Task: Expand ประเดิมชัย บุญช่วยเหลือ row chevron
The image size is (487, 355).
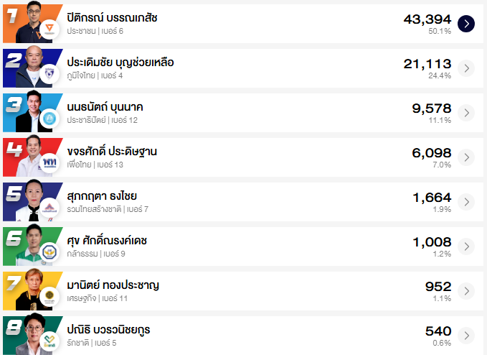Action: click(x=466, y=68)
